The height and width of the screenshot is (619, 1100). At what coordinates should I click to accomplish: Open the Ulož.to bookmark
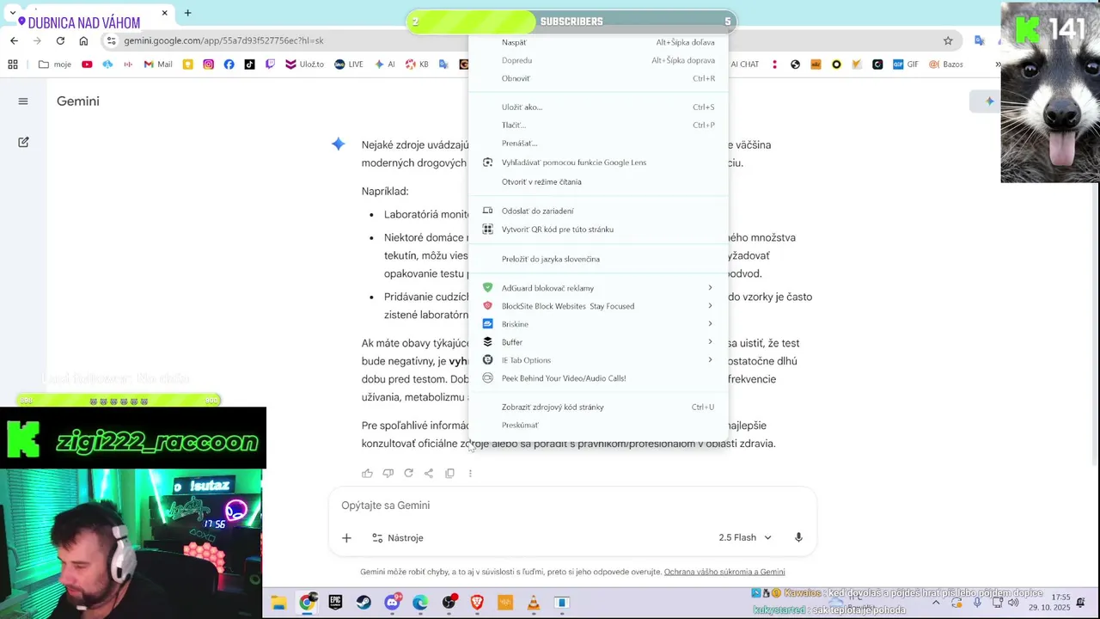click(304, 64)
